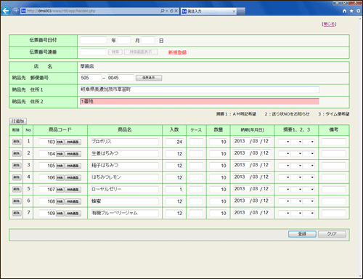Click the 行追加 add-row button
Viewport: 363px width, 279px height.
[18, 121]
